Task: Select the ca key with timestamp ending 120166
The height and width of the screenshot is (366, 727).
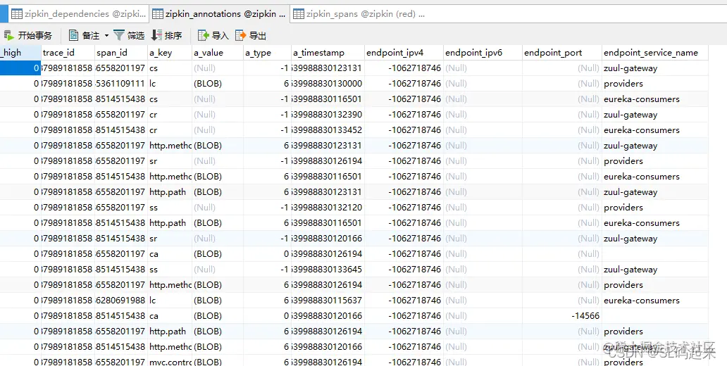Action: 170,315
